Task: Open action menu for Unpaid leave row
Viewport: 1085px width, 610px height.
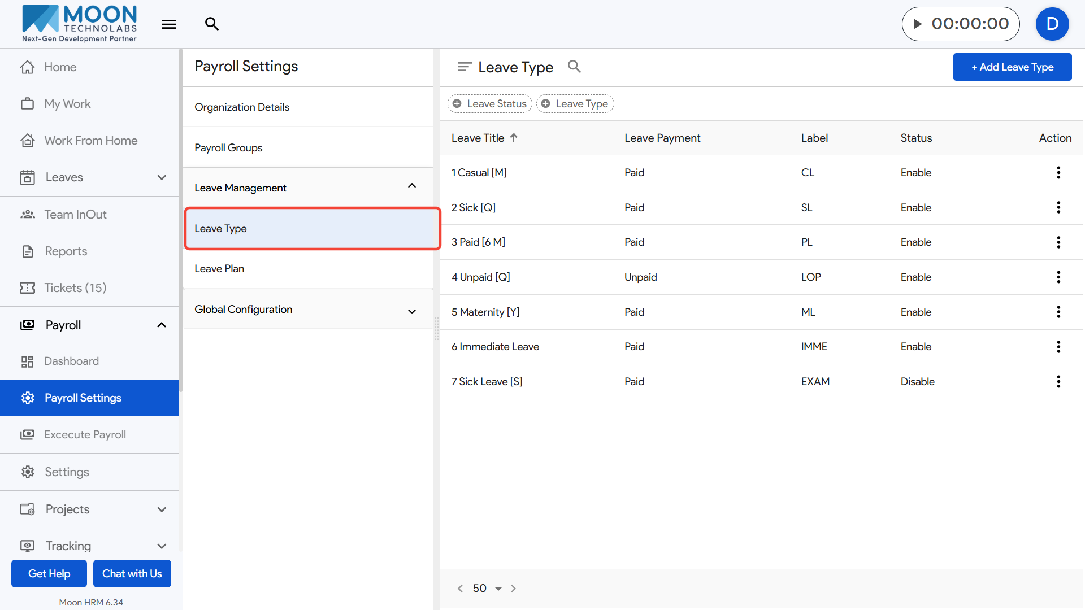Action: [1058, 277]
